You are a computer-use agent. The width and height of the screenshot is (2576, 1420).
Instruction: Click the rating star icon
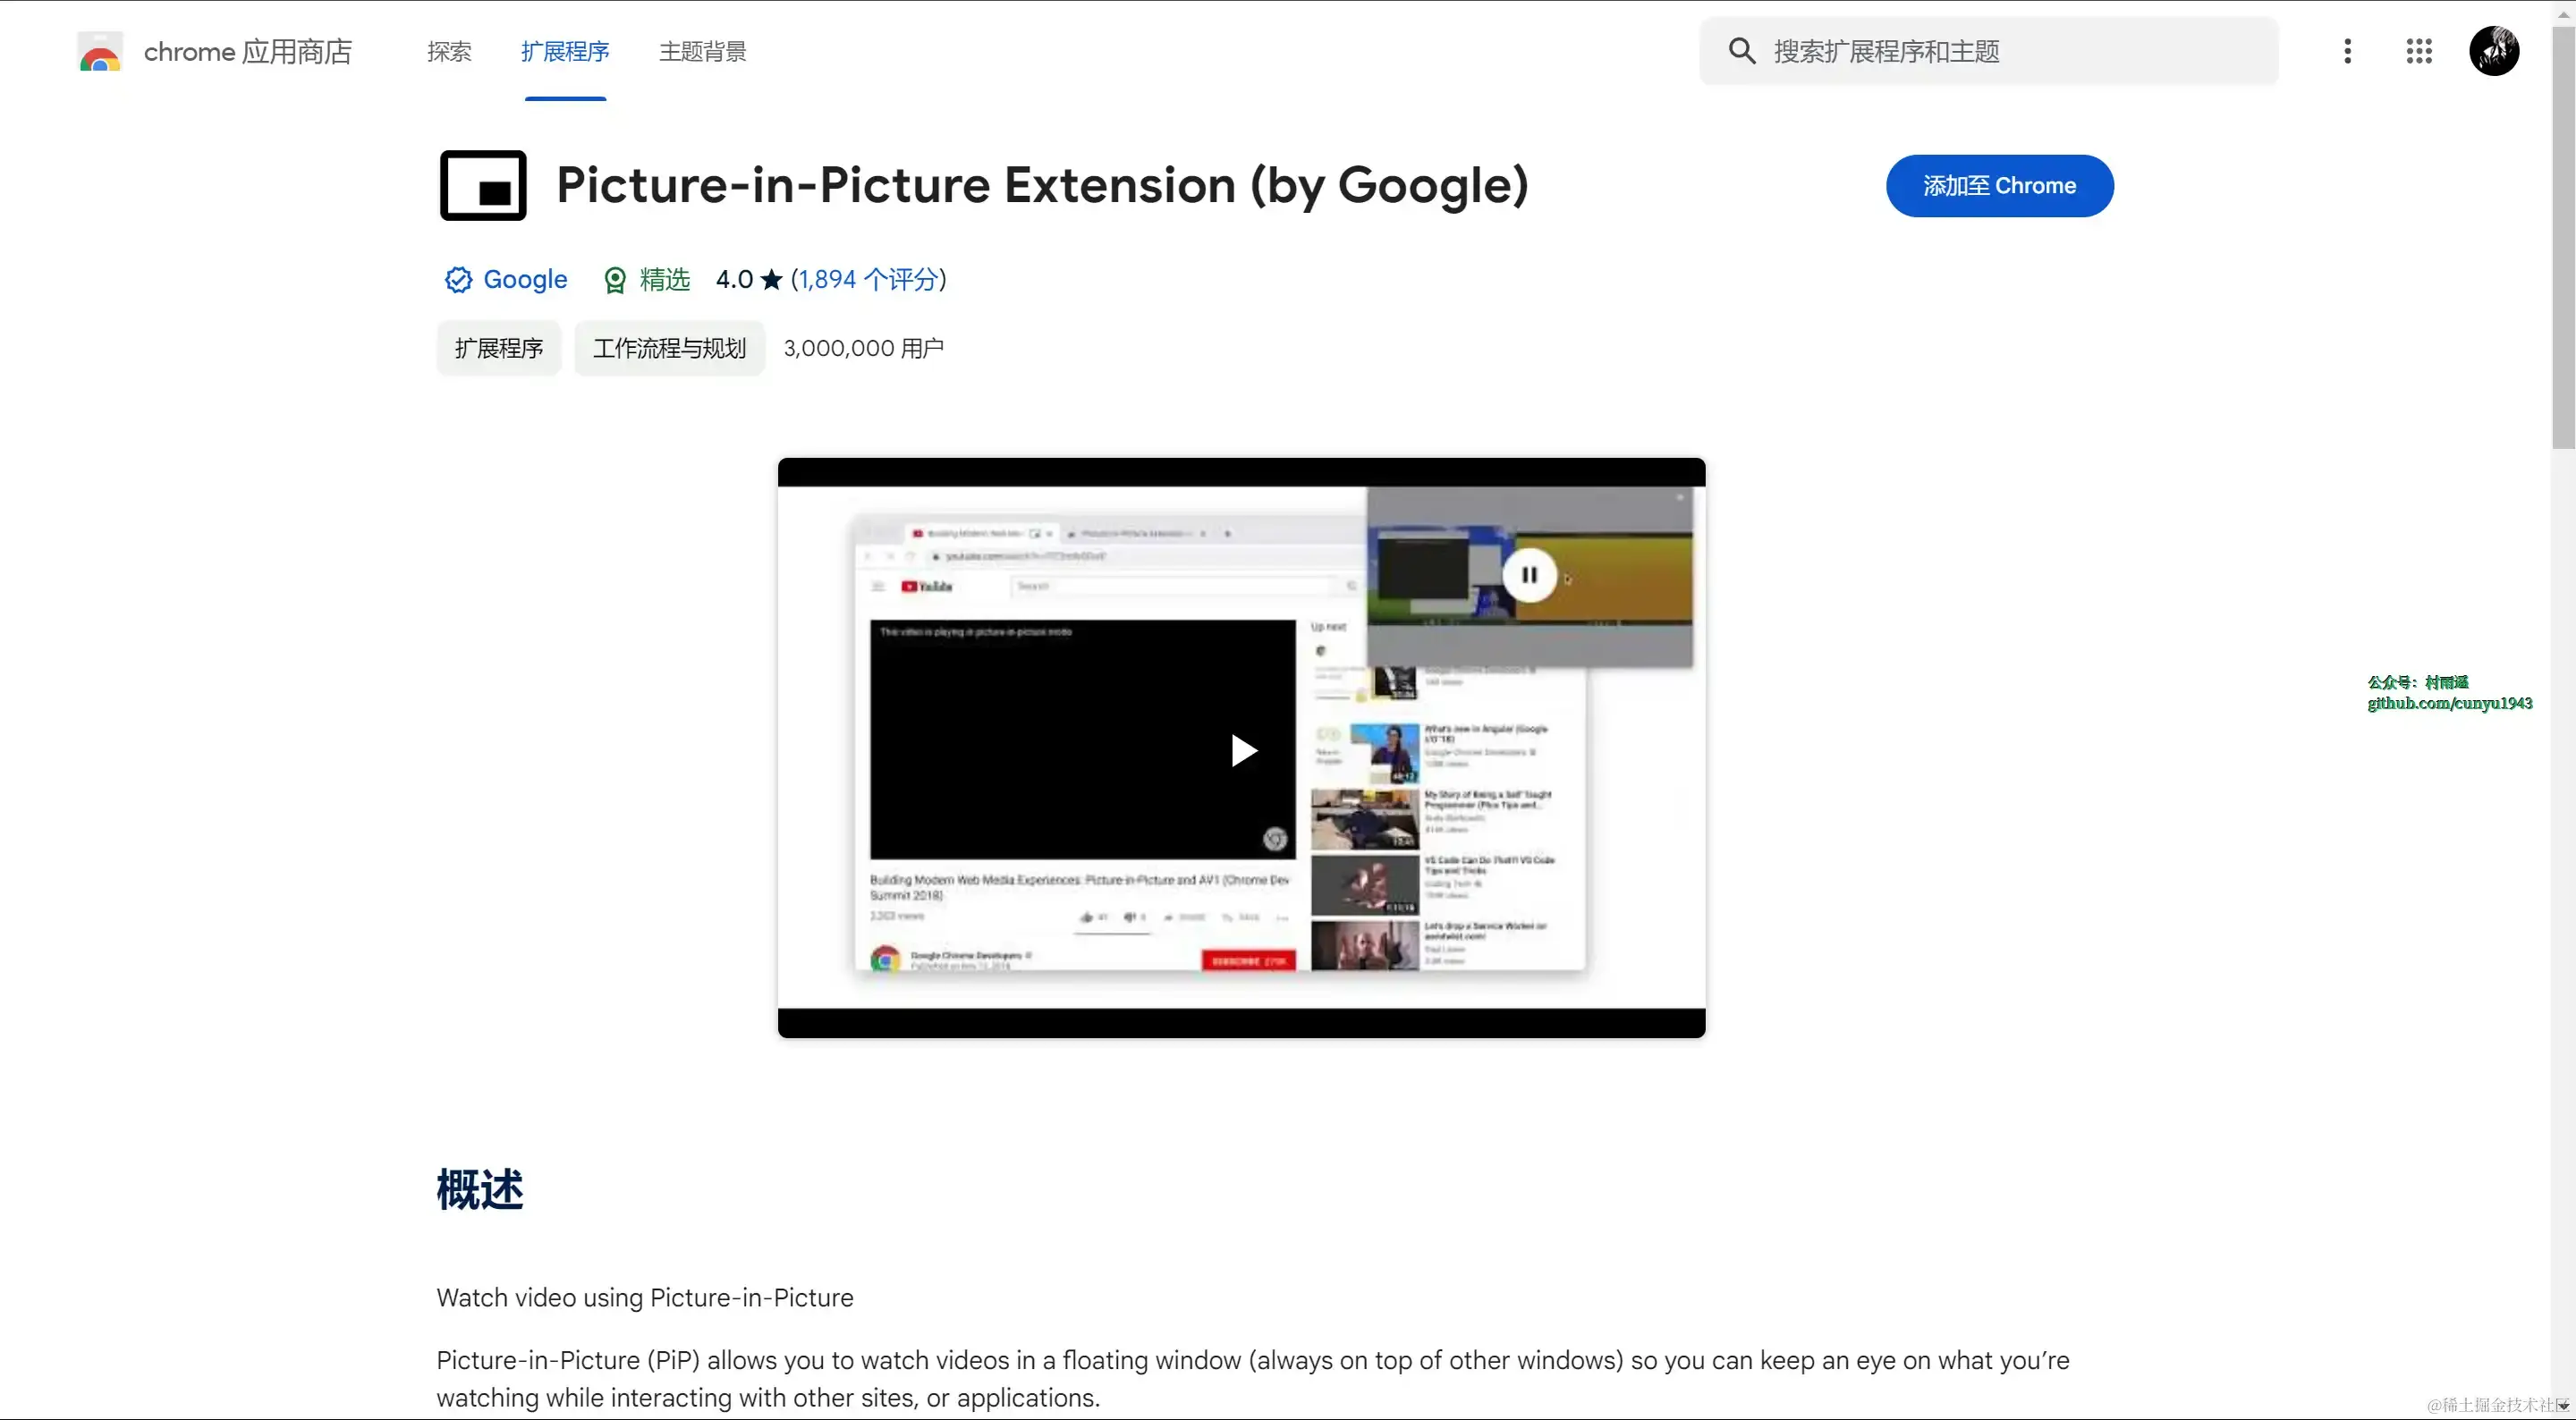coord(771,280)
